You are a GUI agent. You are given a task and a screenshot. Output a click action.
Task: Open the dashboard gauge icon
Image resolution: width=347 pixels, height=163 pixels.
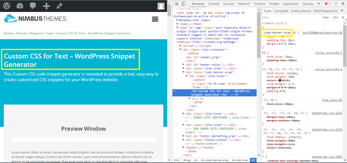tap(20, 6)
